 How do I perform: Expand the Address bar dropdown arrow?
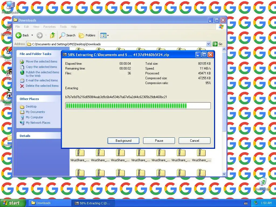[x=208, y=44]
